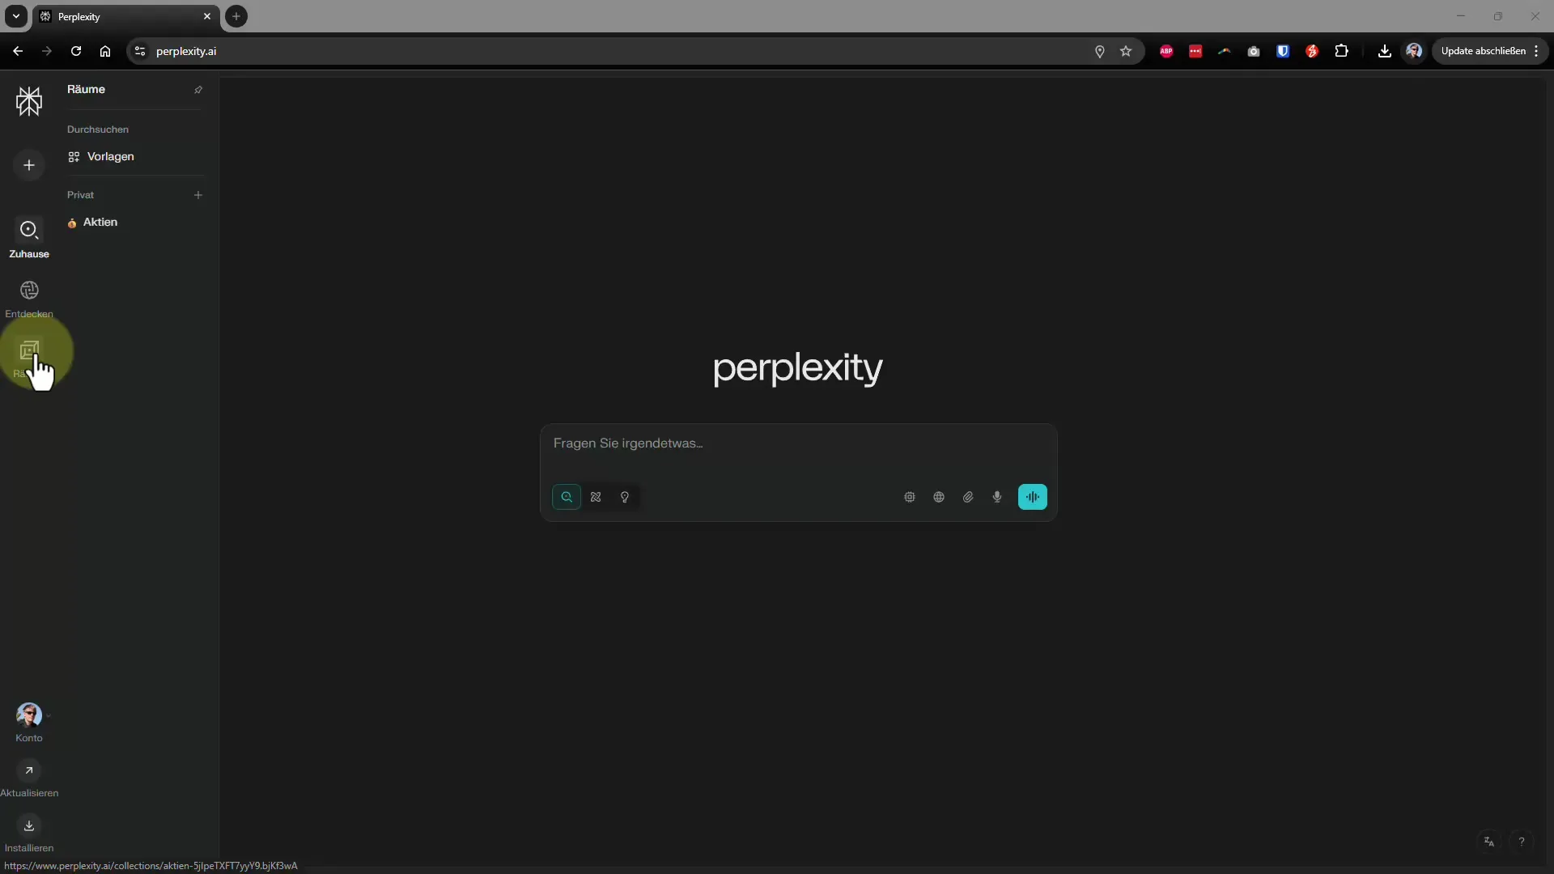Open a new browser tab
This screenshot has height=874, width=1554.
point(236,16)
